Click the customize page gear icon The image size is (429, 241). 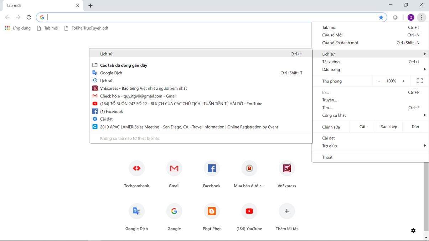[413, 230]
